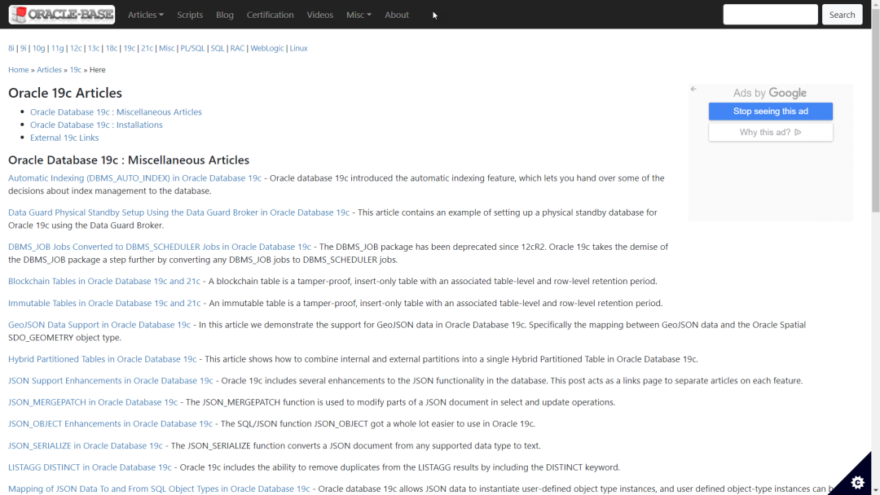Jump to External 19c Links
The width and height of the screenshot is (880, 495).
tap(64, 138)
